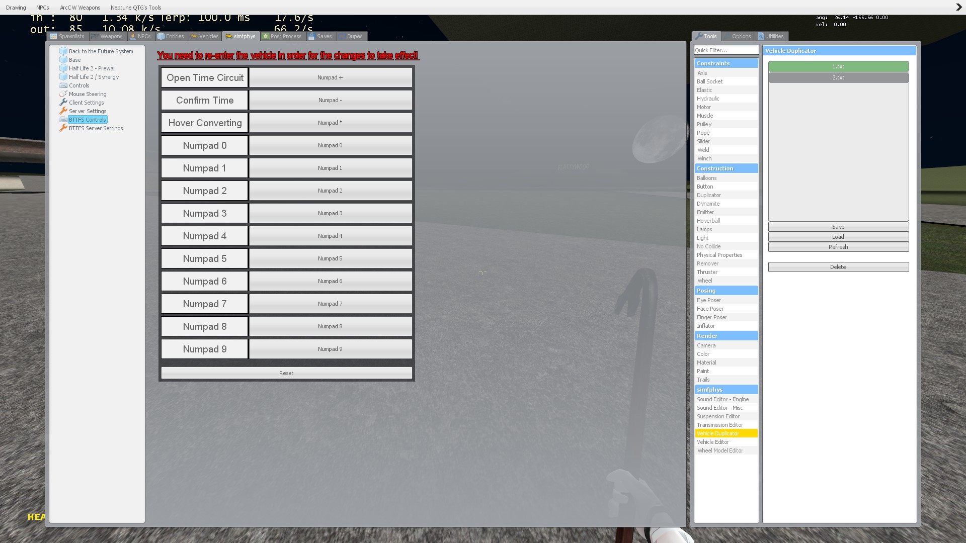
Task: Open the ArcCW Weapons menu
Action: click(80, 8)
